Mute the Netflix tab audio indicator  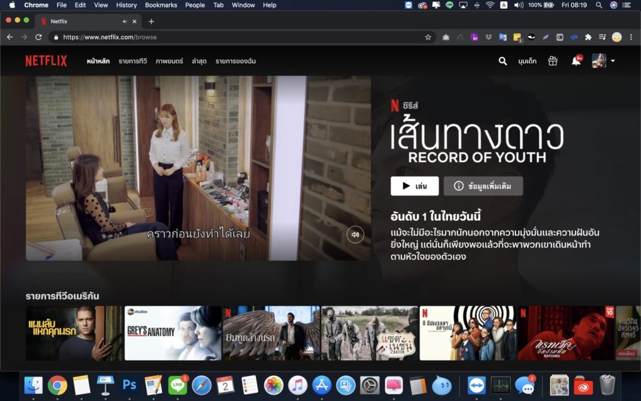click(125, 21)
